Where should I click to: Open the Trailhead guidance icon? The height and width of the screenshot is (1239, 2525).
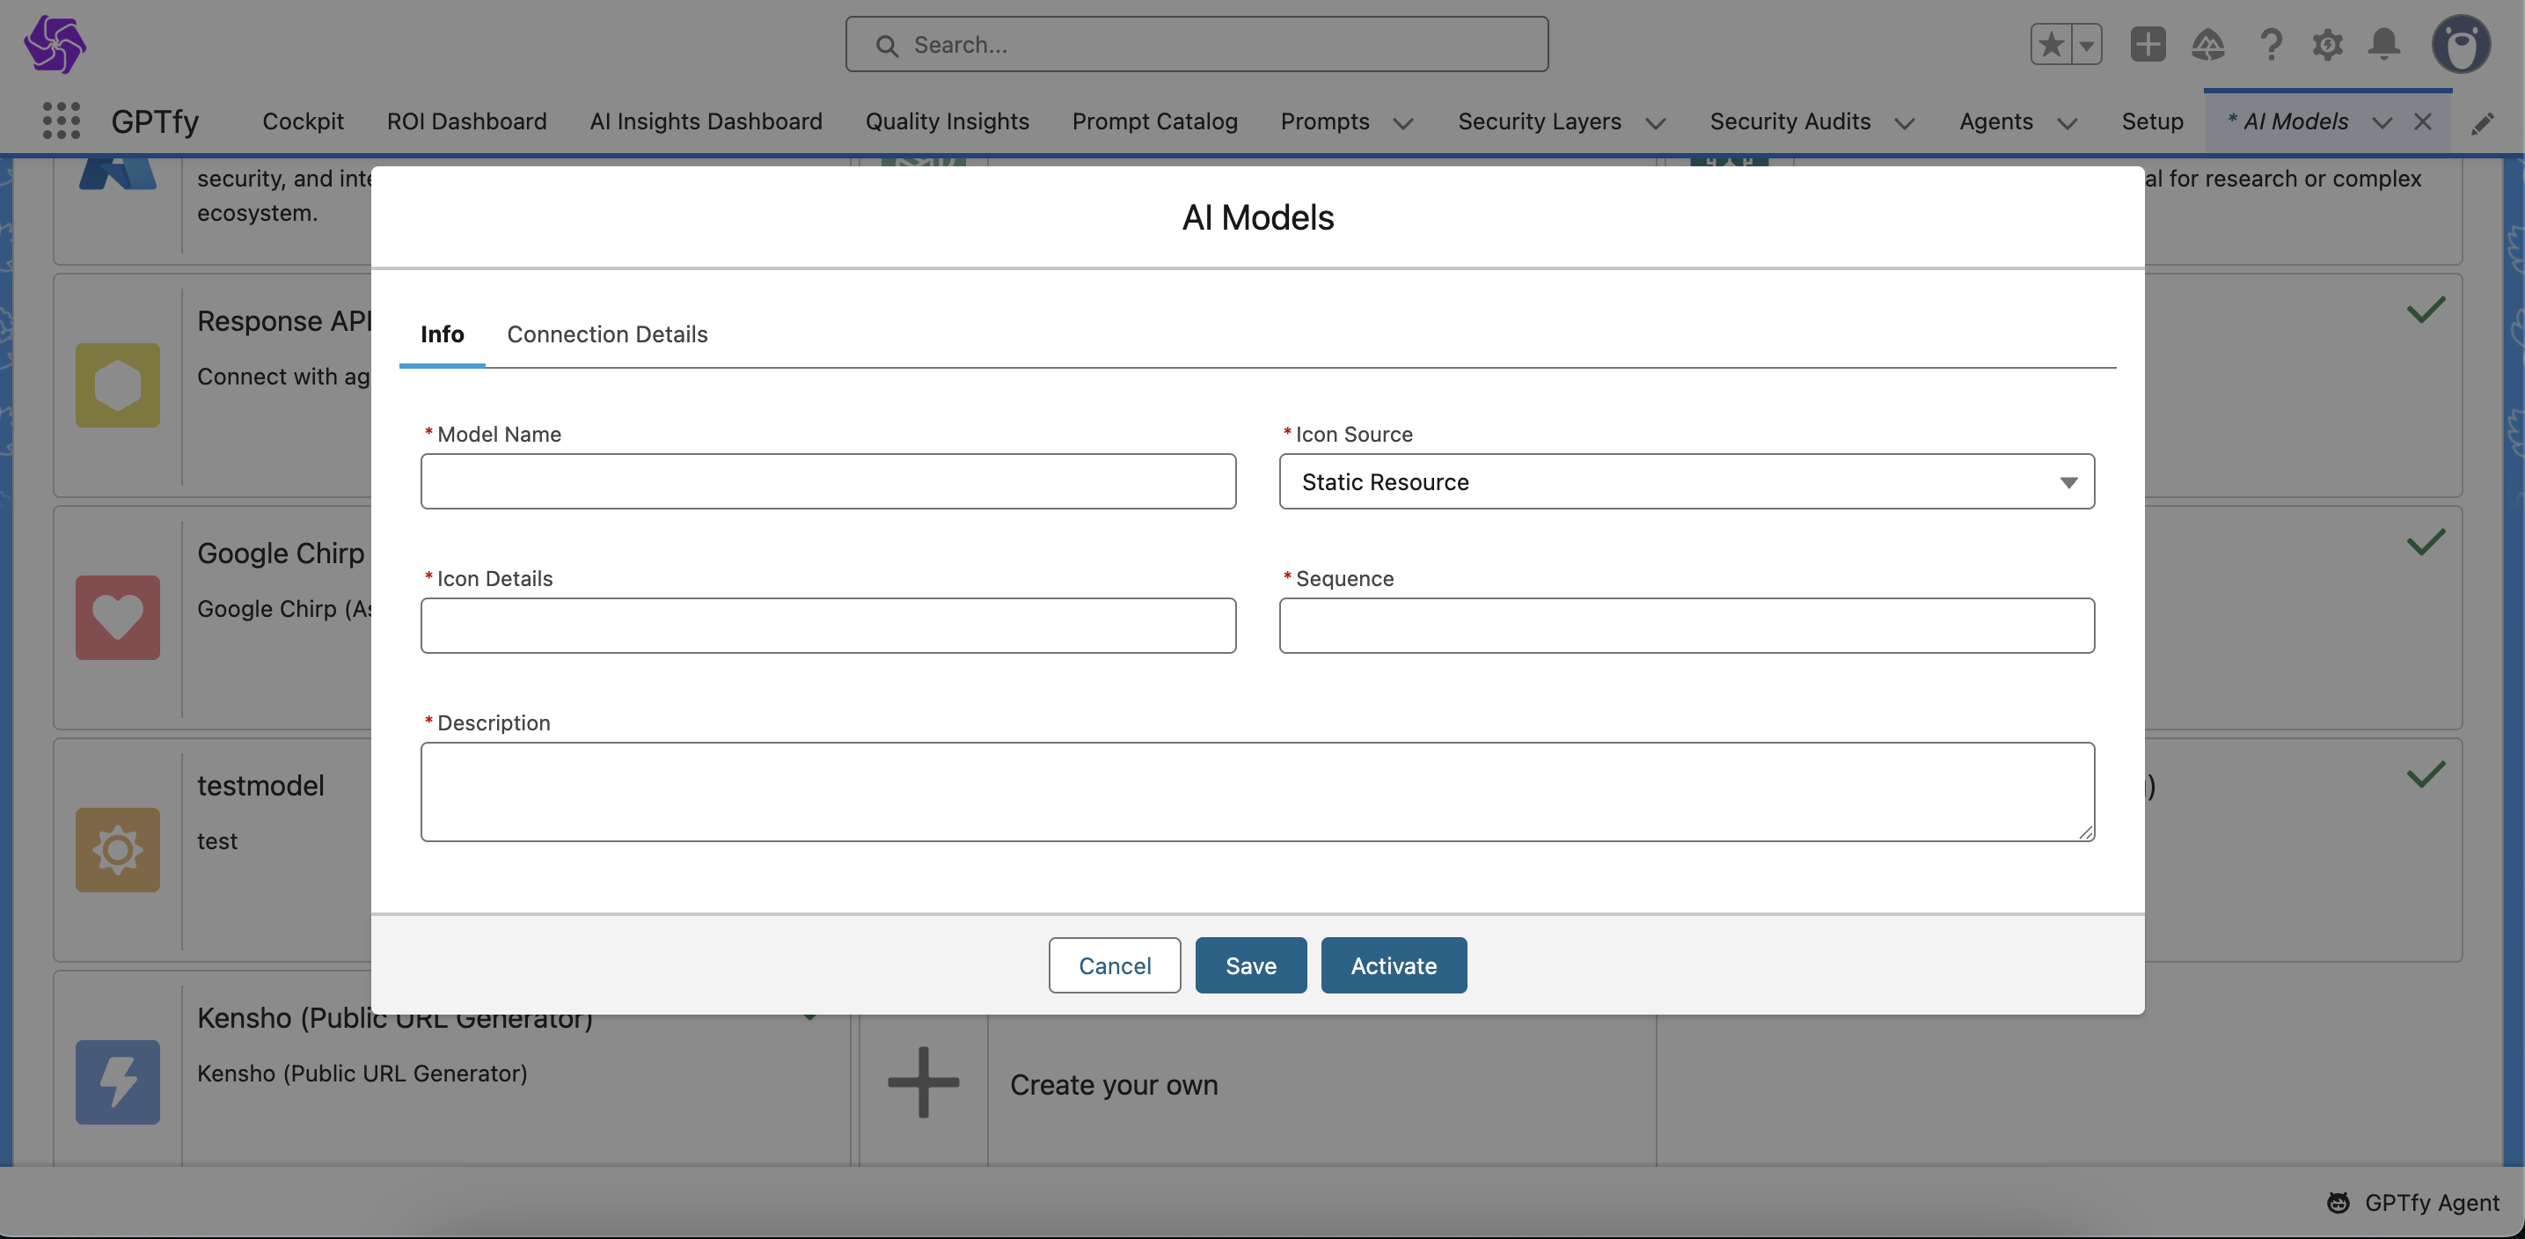coord(2207,45)
